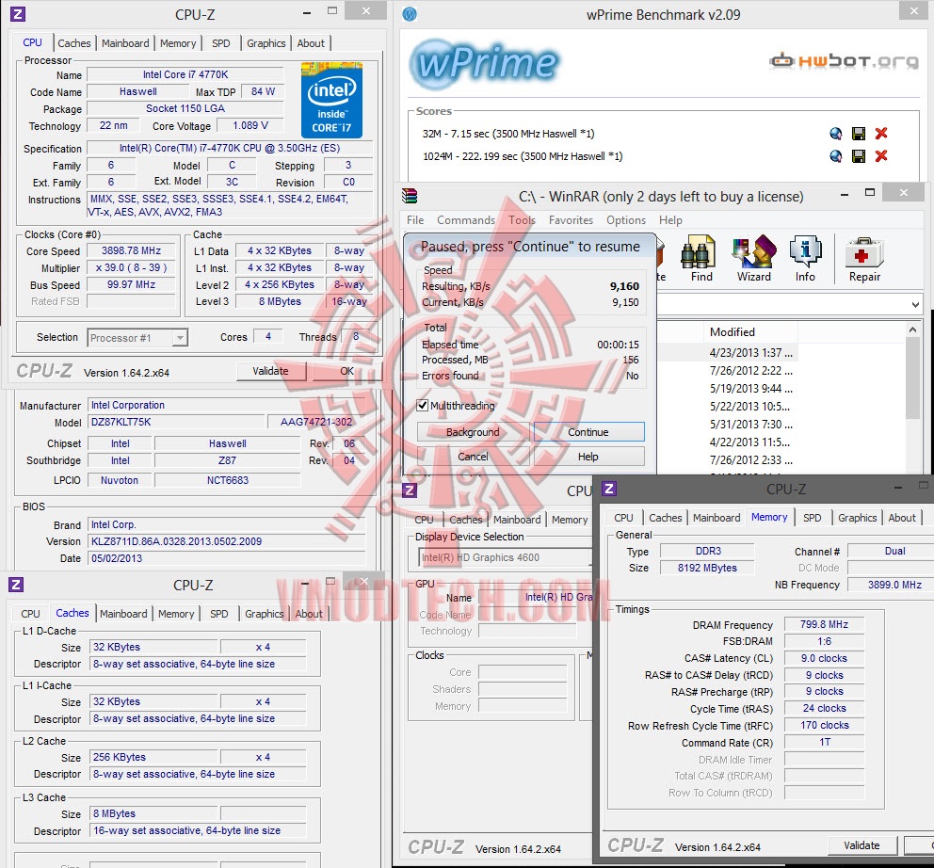The height and width of the screenshot is (868, 934).
Task: Click the Repair archive icon in WinRAR
Action: [x=864, y=259]
